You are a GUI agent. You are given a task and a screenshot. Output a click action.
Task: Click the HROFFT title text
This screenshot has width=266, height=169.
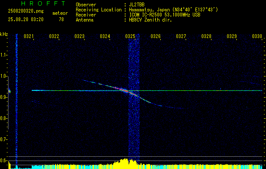click(x=43, y=3)
